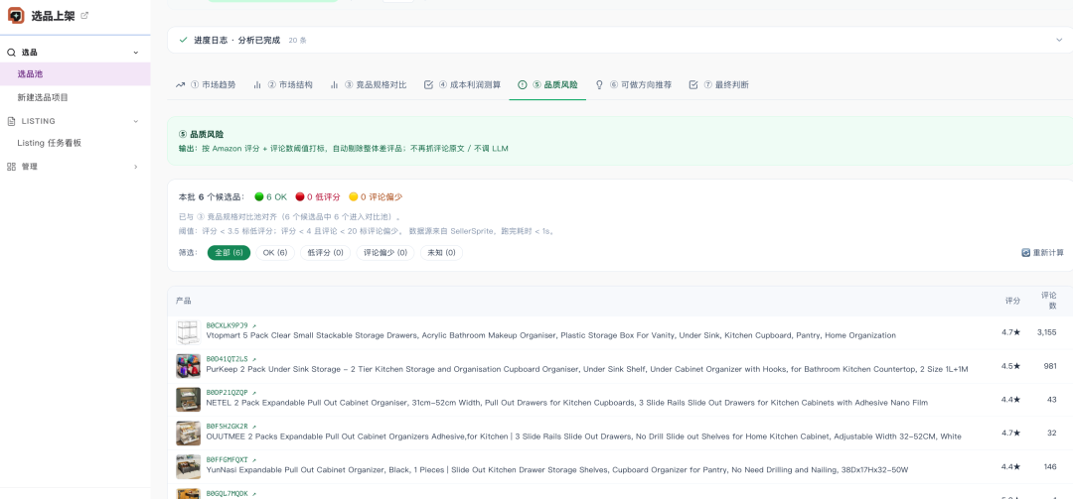
Task: Click the OUUTMEE cabinet organizers thumbnail
Action: coord(188,433)
